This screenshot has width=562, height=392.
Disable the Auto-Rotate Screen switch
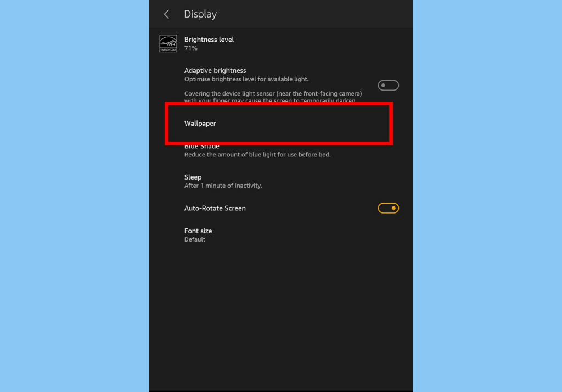388,208
